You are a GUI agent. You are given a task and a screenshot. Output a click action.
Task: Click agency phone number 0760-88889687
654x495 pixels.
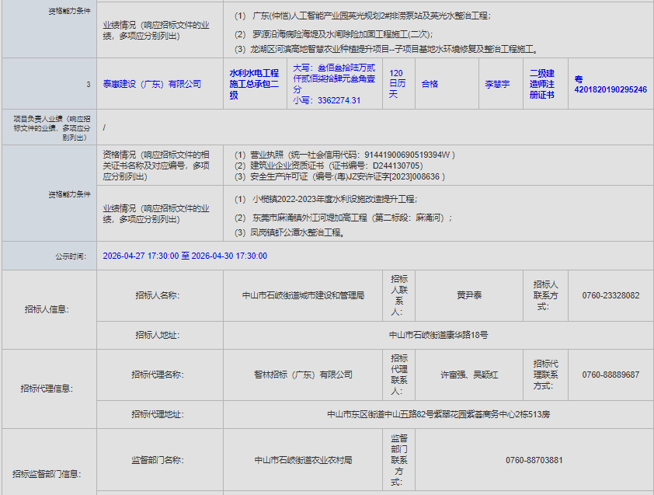coord(611,375)
